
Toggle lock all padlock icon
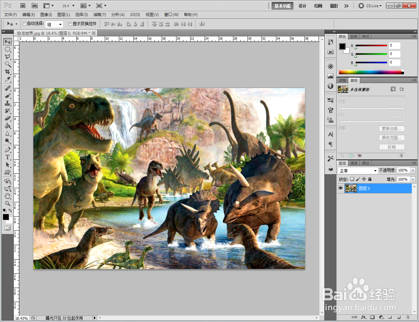coord(370,179)
